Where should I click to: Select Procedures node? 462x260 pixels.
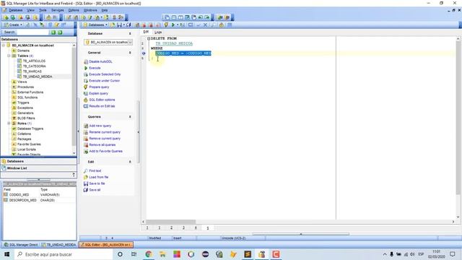[26, 87]
